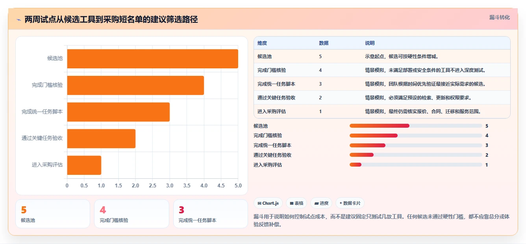Viewport: 526px width, 244px height.
Task: Click the note about 检索、更新和权限要求
Action: pos(418,98)
